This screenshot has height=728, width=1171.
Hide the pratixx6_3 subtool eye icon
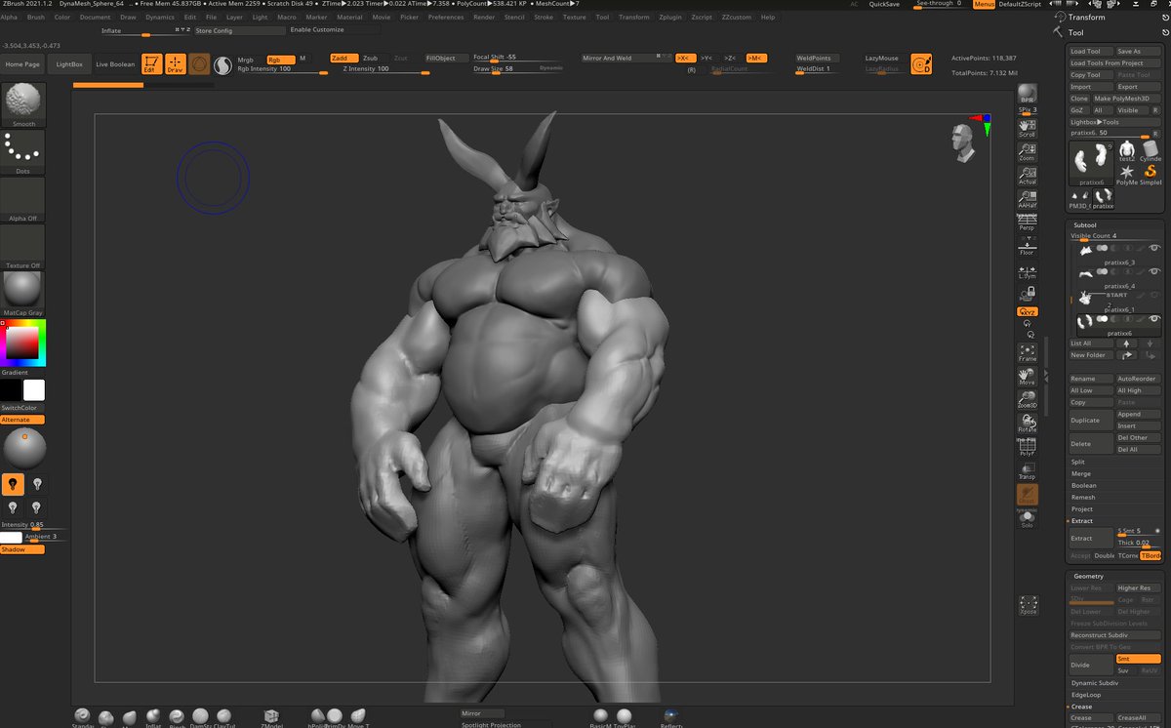coord(1153,248)
